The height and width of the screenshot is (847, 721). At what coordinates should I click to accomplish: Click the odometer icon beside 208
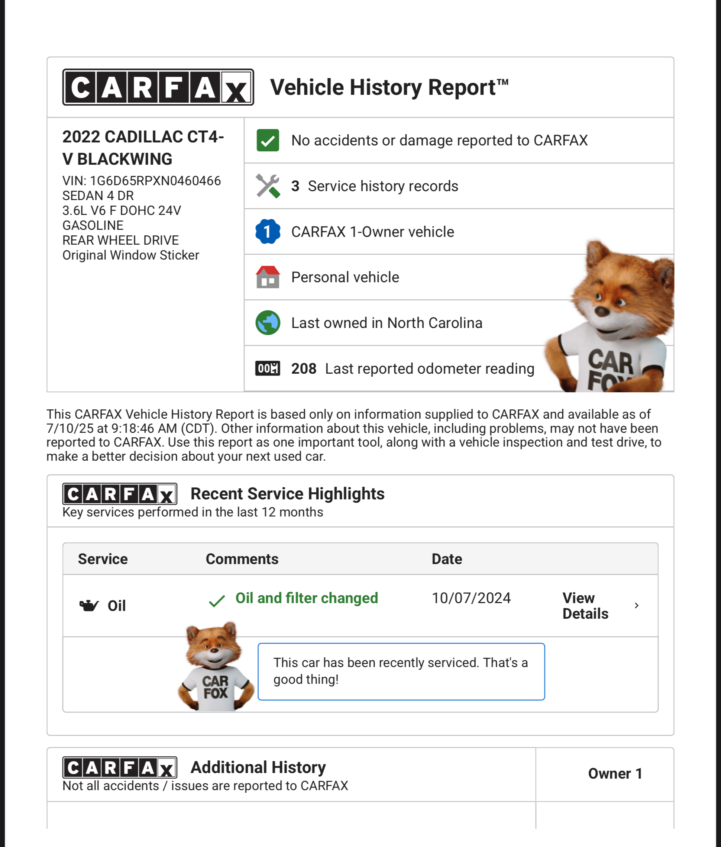(x=268, y=368)
